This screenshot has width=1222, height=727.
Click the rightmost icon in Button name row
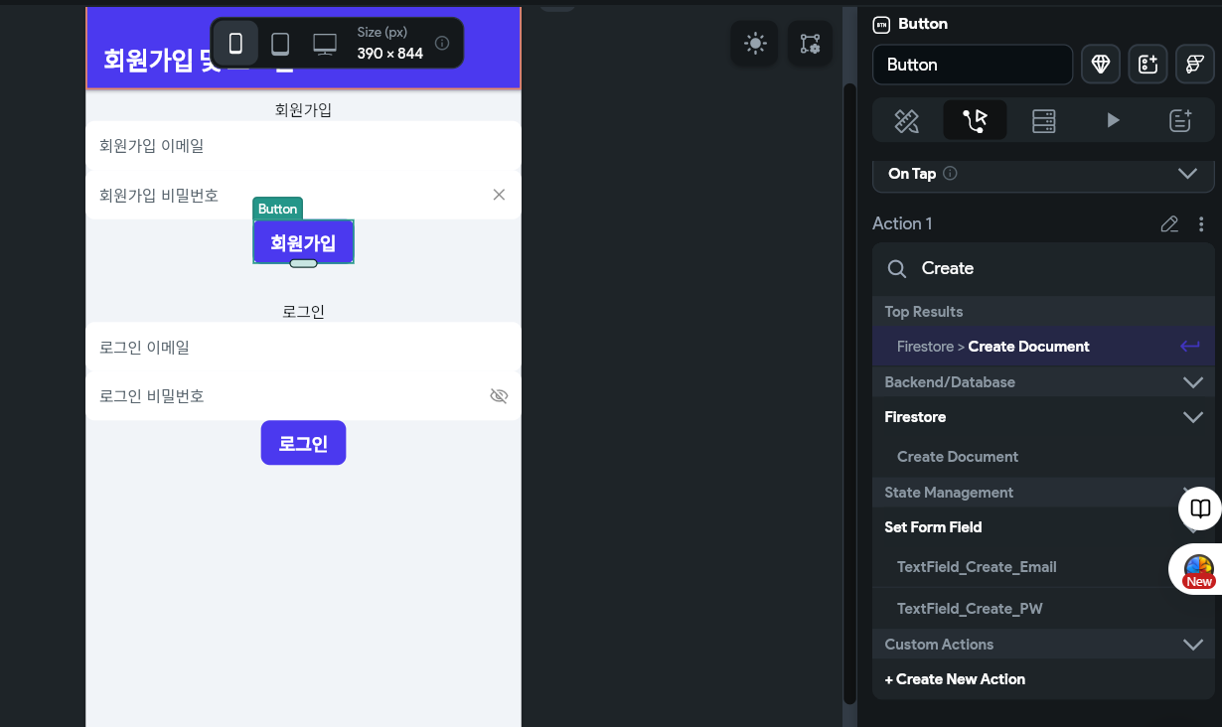(1195, 65)
